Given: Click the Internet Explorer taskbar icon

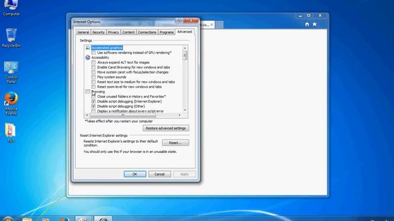Looking at the screenshot, I should [x=103, y=219].
